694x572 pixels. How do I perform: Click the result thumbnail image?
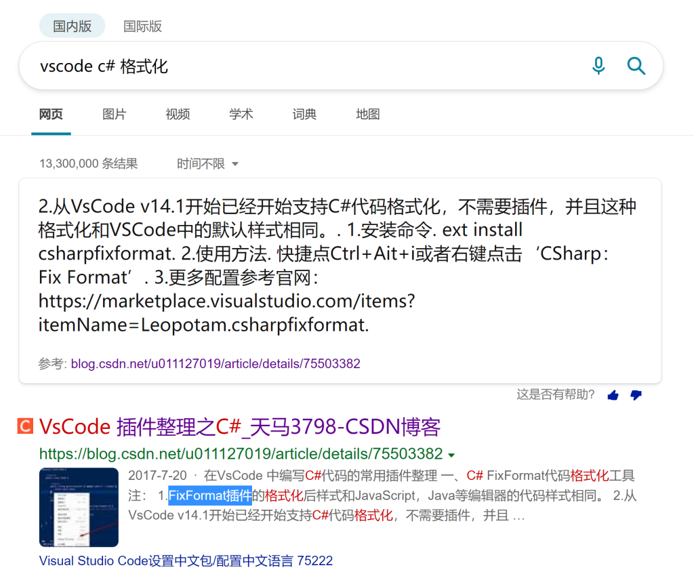79,508
